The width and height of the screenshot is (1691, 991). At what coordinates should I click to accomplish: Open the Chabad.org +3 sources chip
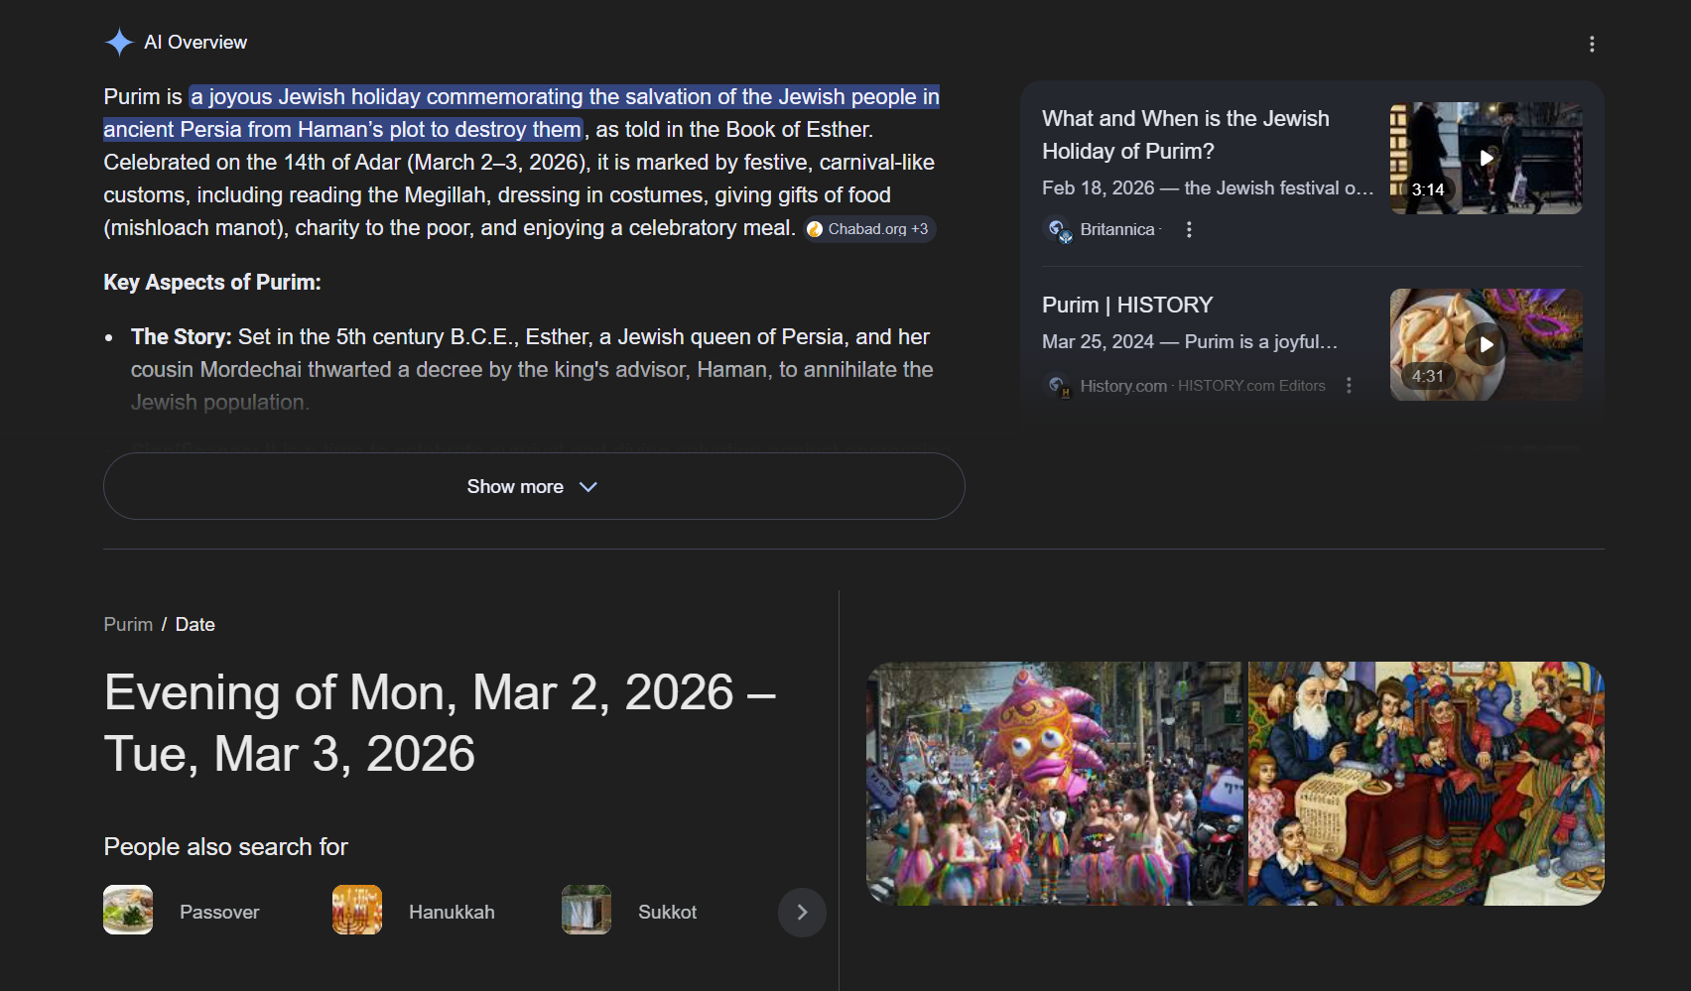coord(869,229)
